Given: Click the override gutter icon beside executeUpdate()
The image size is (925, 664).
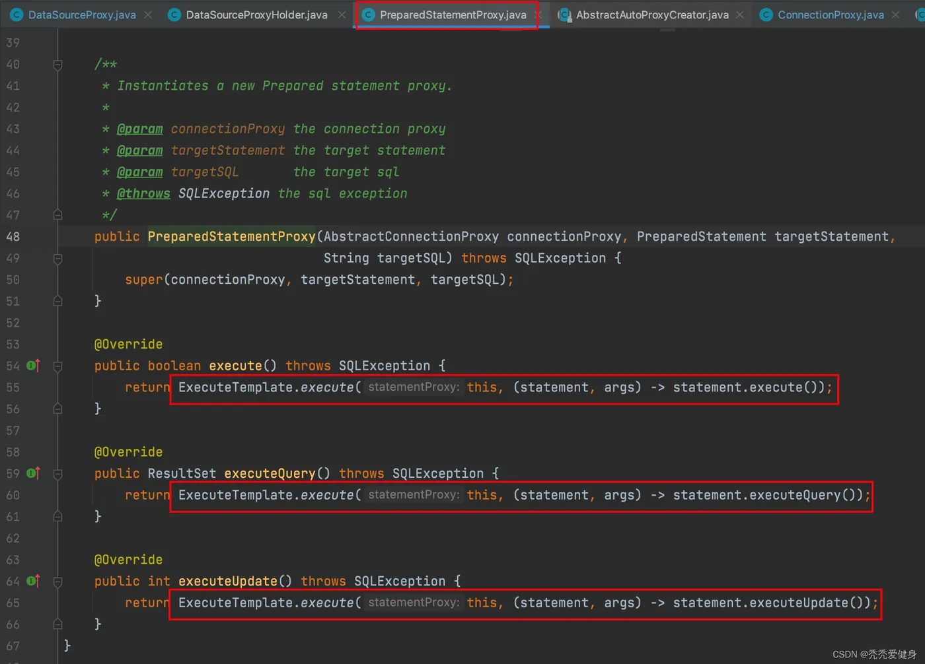Looking at the screenshot, I should [33, 580].
